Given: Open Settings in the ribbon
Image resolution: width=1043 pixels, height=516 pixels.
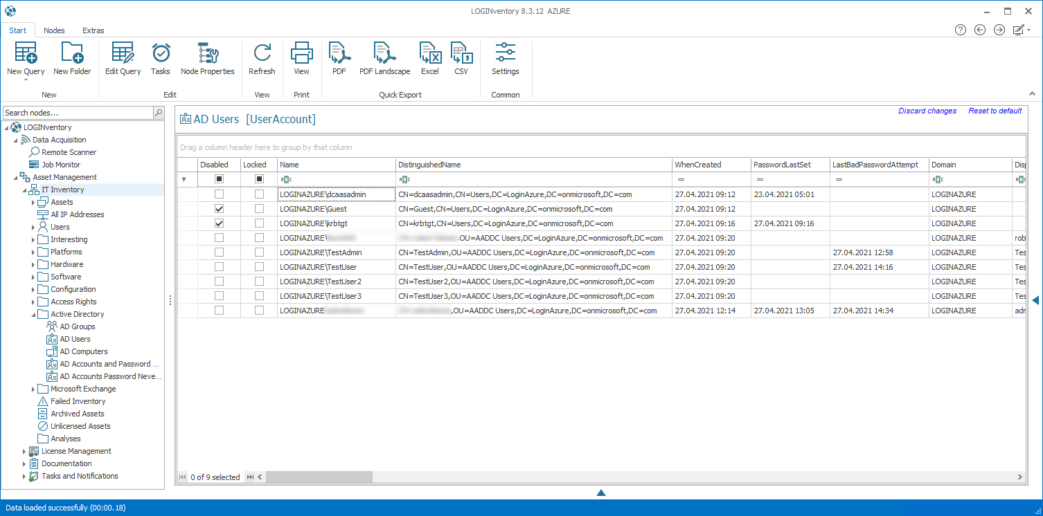Looking at the screenshot, I should pyautogui.click(x=506, y=59).
